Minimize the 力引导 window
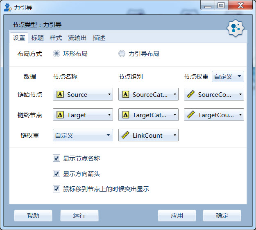 [x=208, y=6]
